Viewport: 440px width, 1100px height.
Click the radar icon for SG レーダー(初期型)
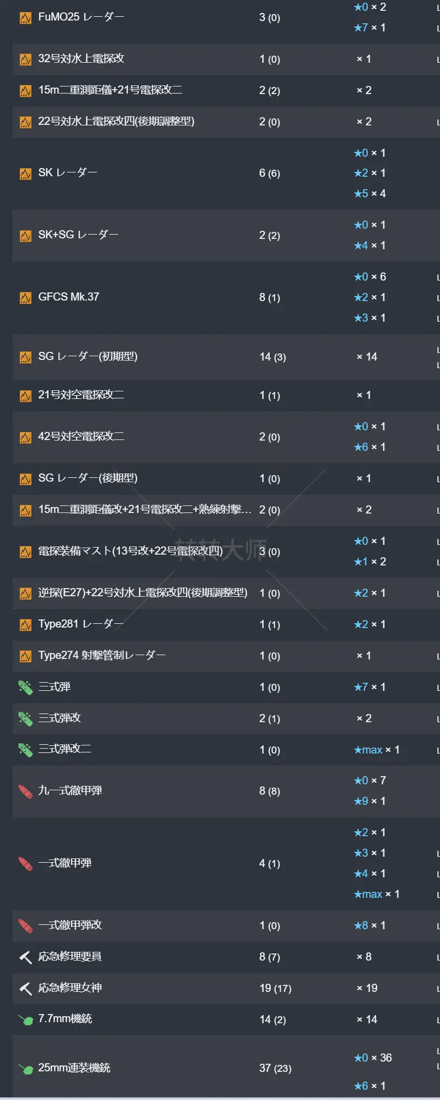tap(25, 356)
